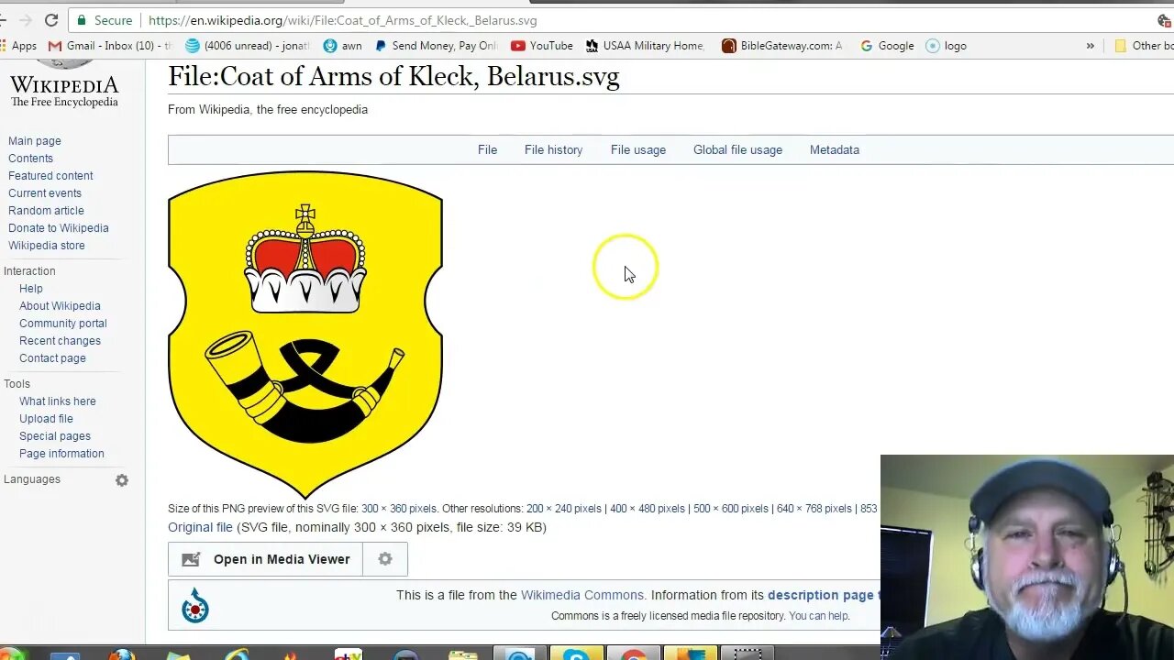Click the Wikimedia Commons logo icon
The height and width of the screenshot is (660, 1174).
coord(194,605)
